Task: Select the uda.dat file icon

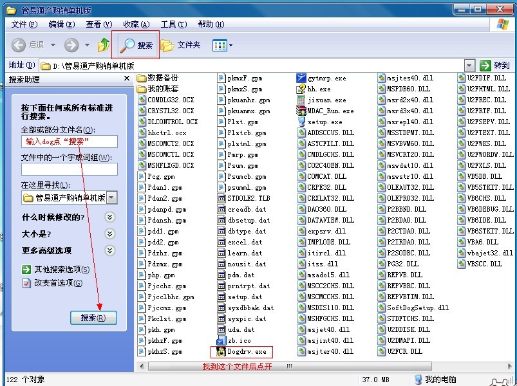Action: [221, 329]
